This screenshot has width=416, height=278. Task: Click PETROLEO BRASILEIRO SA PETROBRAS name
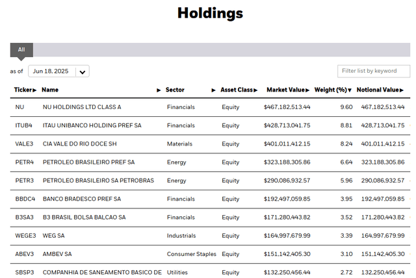(x=98, y=181)
